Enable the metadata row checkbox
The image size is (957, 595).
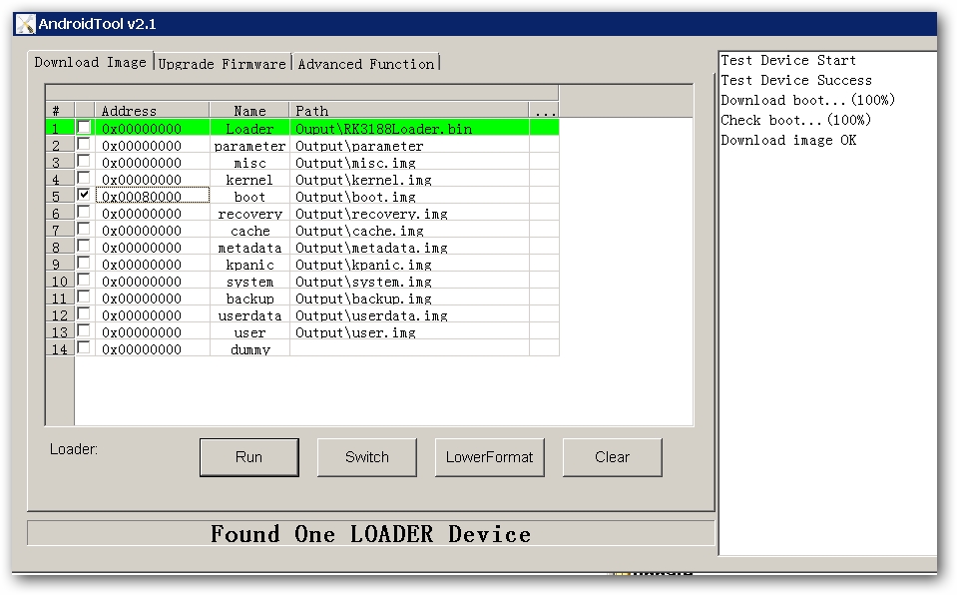[x=84, y=247]
